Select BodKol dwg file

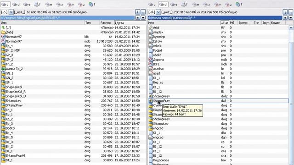pyautogui.click(x=73, y=128)
